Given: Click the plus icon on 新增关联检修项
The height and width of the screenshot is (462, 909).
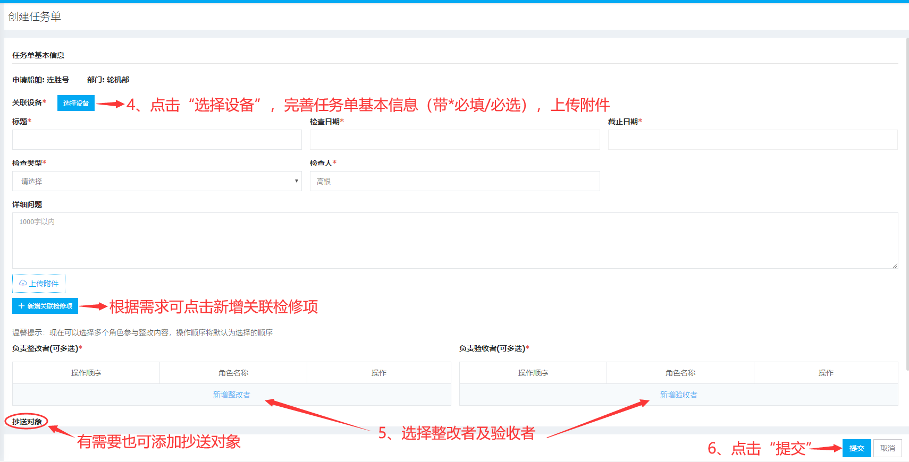Looking at the screenshot, I should pyautogui.click(x=21, y=306).
